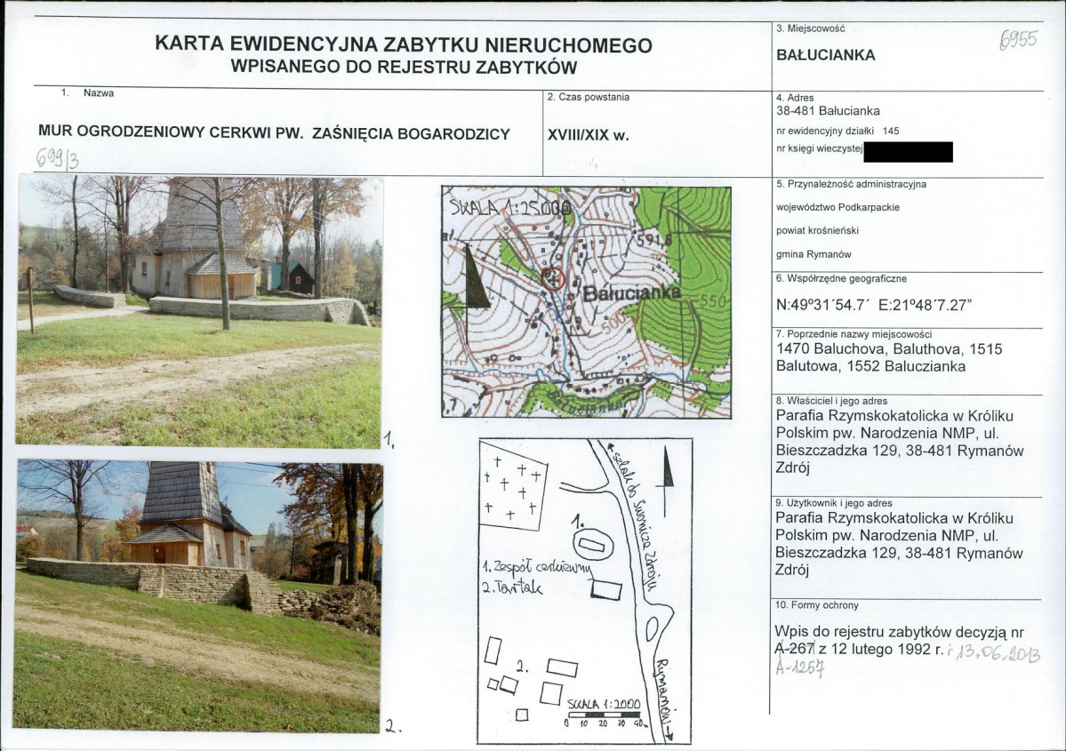Select the locality value 'BAŁUCIANKA'
This screenshot has width=1066, height=751.
click(825, 55)
